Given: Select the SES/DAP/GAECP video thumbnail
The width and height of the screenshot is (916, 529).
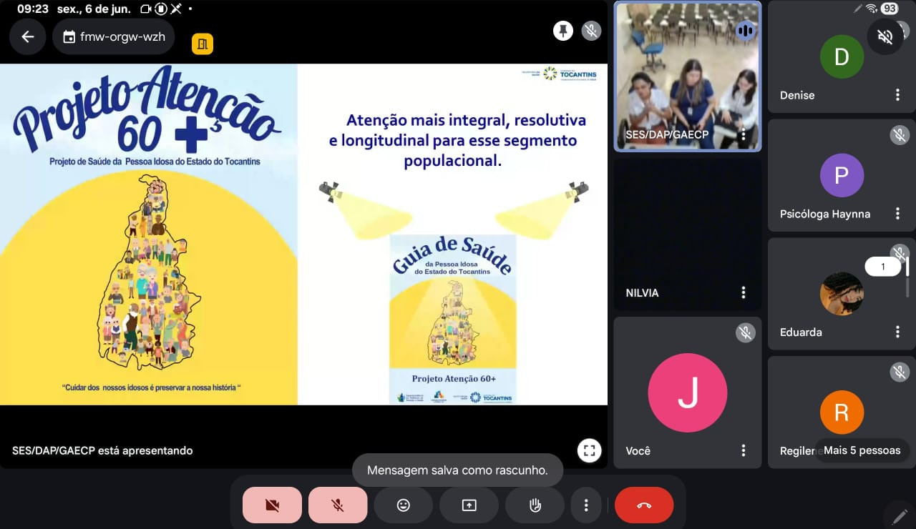Looking at the screenshot, I should tap(688, 76).
